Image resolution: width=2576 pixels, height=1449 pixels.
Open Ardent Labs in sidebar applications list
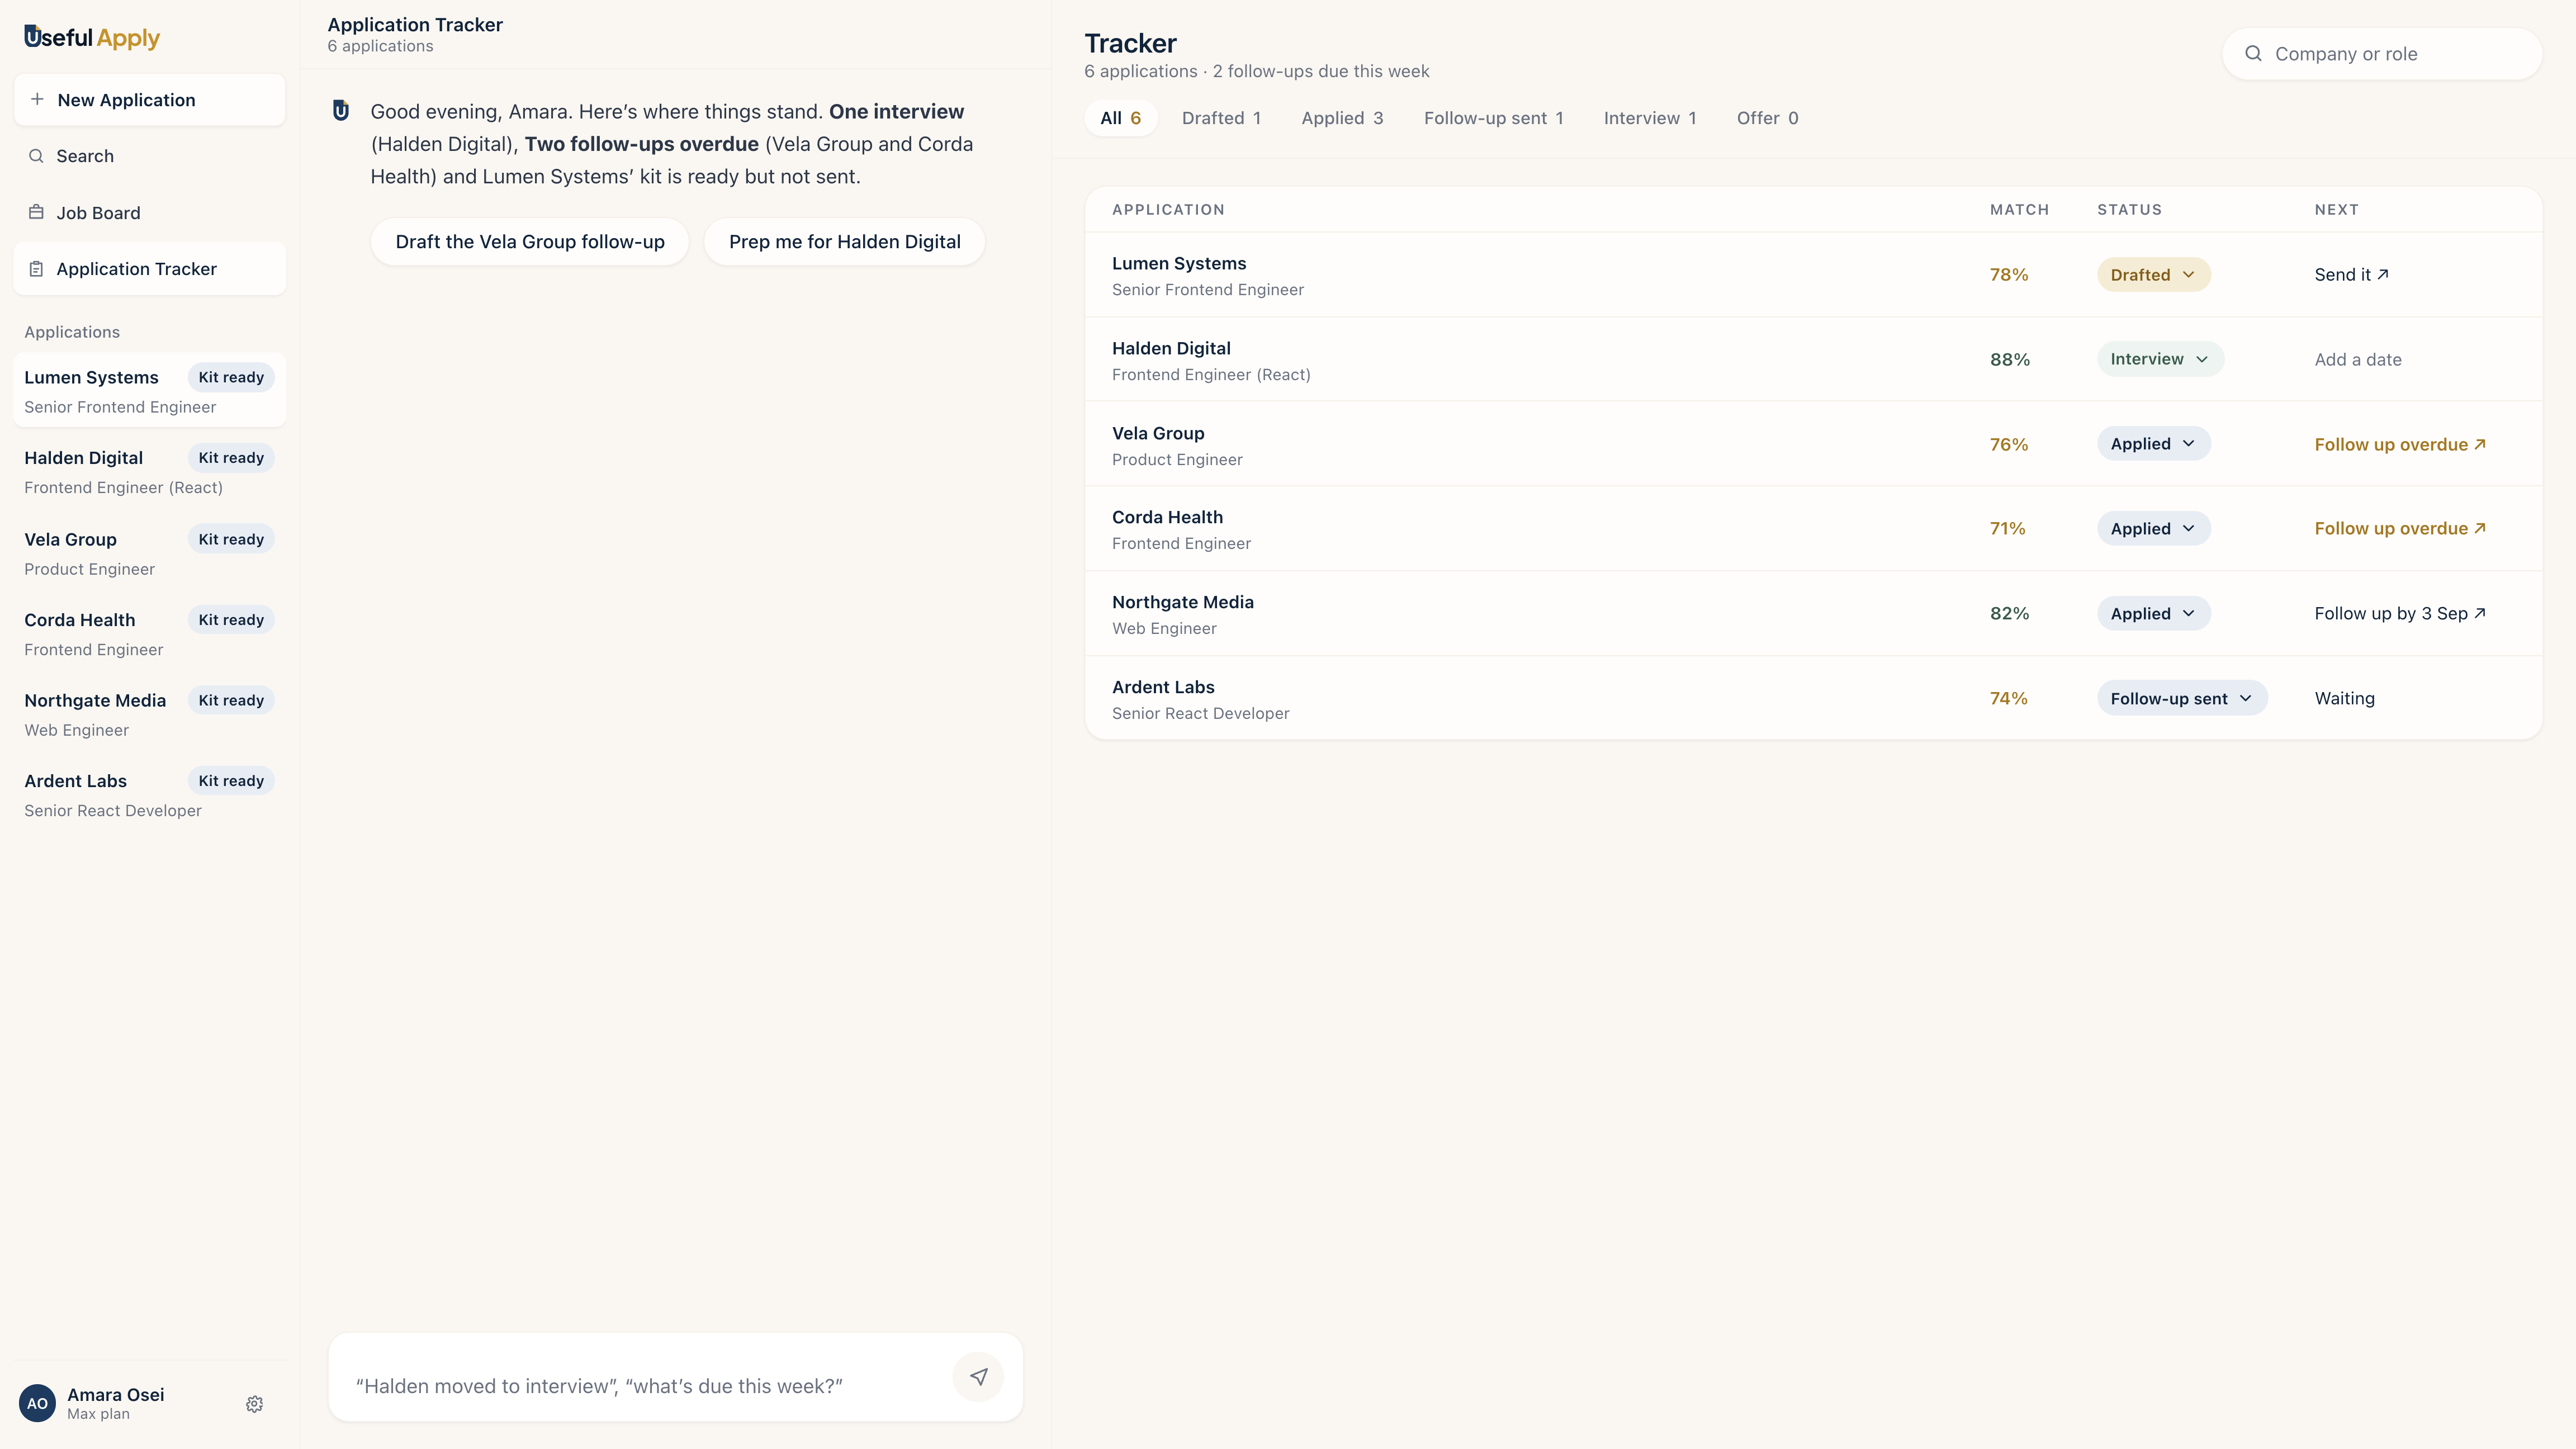150,795
